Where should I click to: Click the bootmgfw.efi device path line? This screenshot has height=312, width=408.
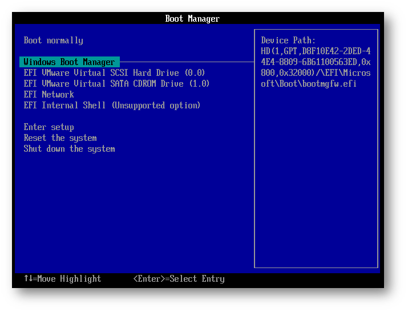pos(309,84)
